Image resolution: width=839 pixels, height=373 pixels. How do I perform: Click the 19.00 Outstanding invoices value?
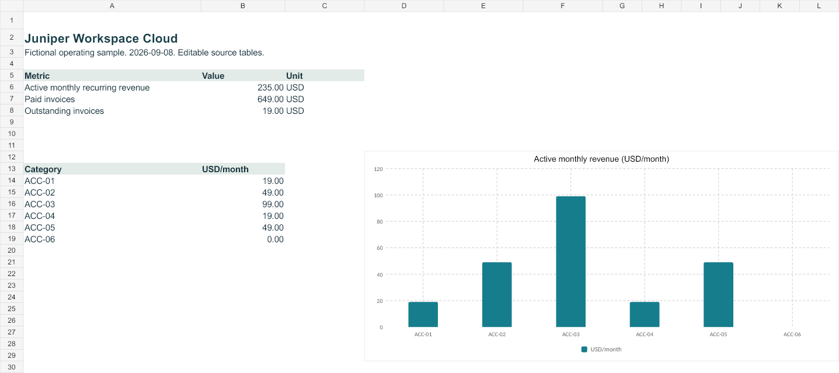pyautogui.click(x=243, y=111)
